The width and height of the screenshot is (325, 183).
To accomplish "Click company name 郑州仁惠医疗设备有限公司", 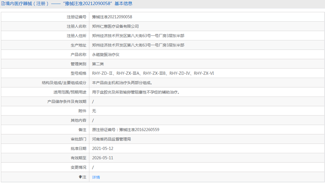I will pos(115,26).
